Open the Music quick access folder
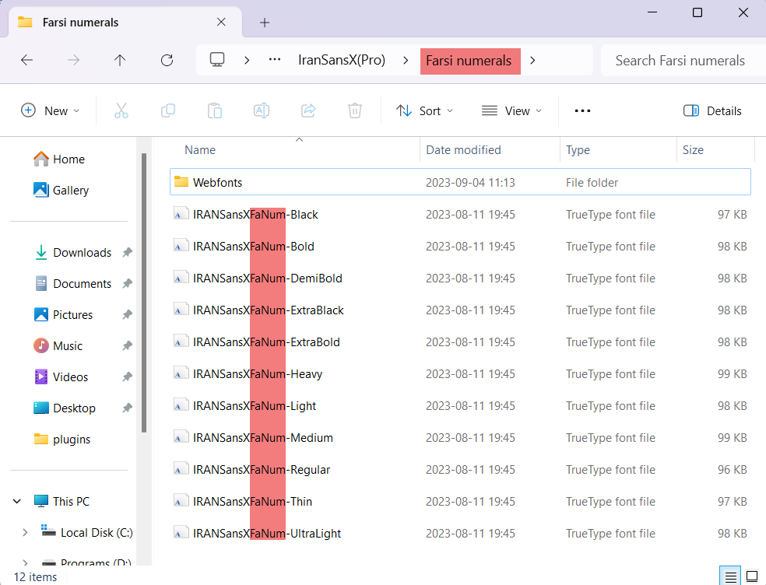The image size is (766, 585). point(58,345)
